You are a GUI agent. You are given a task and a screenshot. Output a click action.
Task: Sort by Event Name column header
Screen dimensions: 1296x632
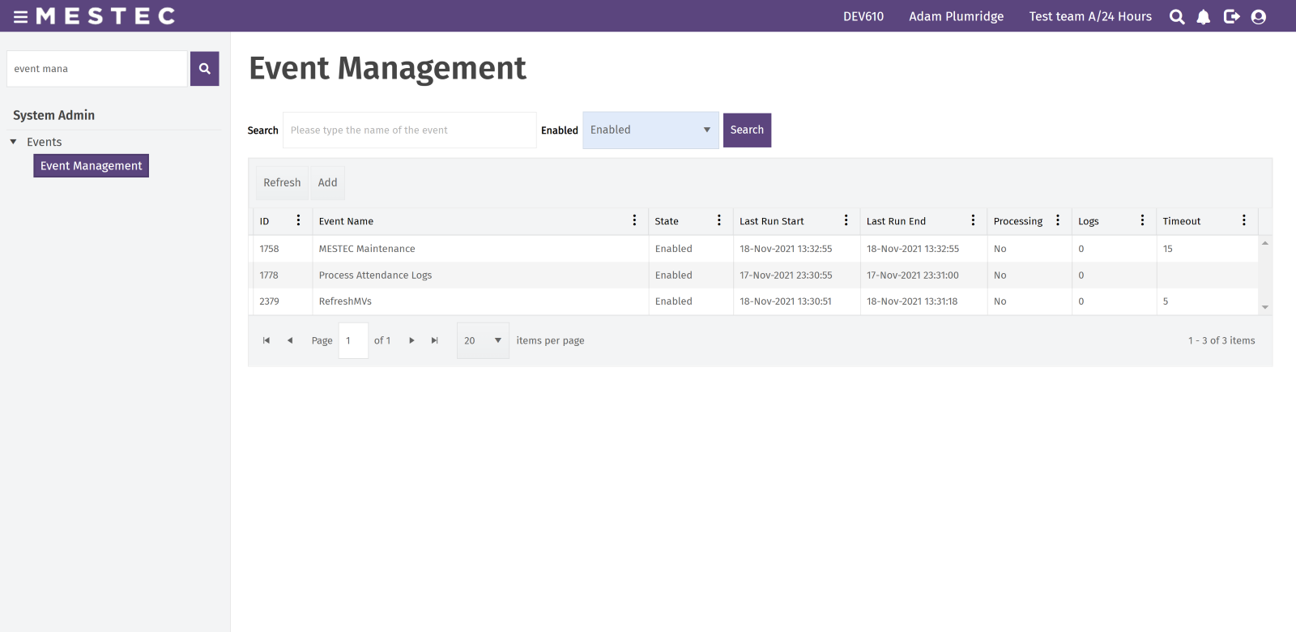coord(346,221)
